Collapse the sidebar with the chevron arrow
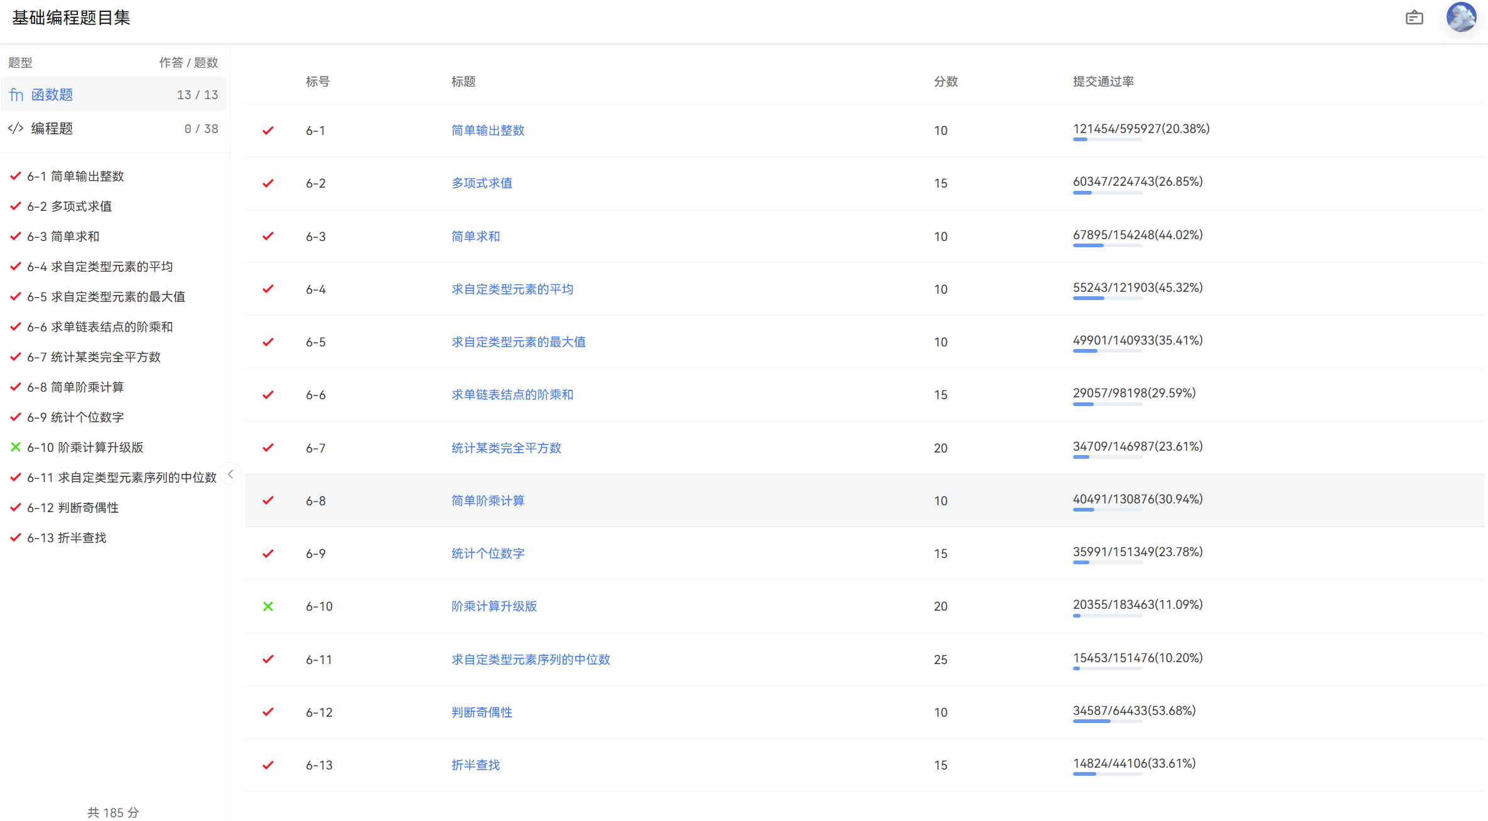Viewport: 1488px width, 821px height. [x=230, y=474]
